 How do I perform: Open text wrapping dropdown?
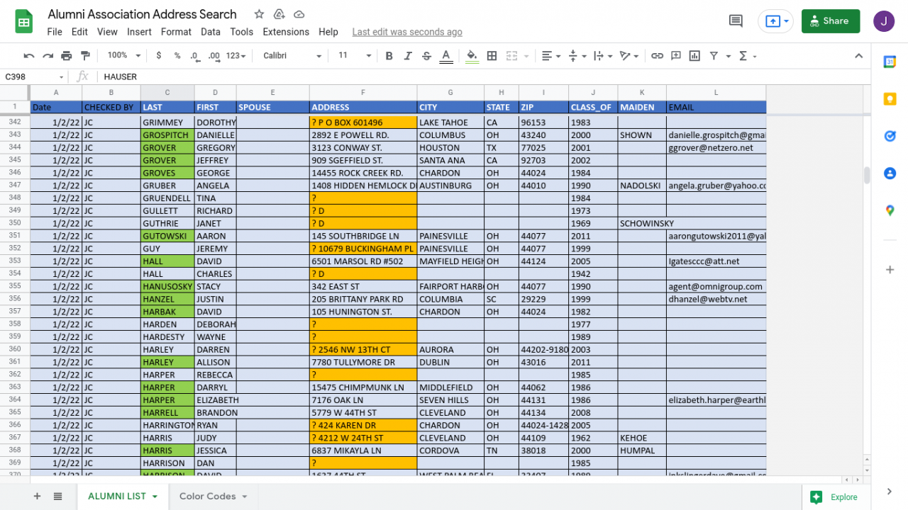602,56
